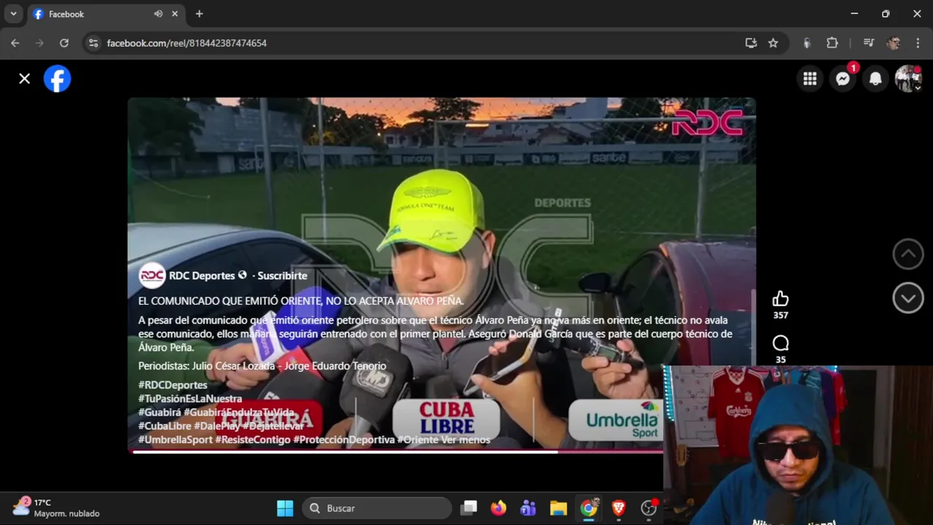Viewport: 933px width, 525px height.
Task: Open the Brave taskbar icon
Action: click(618, 508)
